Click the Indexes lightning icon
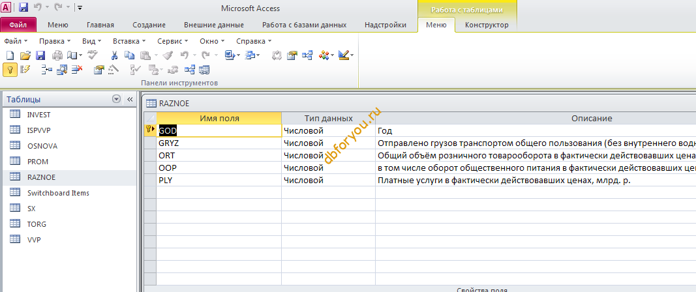This screenshot has height=292, width=696. (x=25, y=70)
